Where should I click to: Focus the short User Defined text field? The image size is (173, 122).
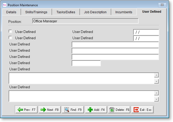86,63
